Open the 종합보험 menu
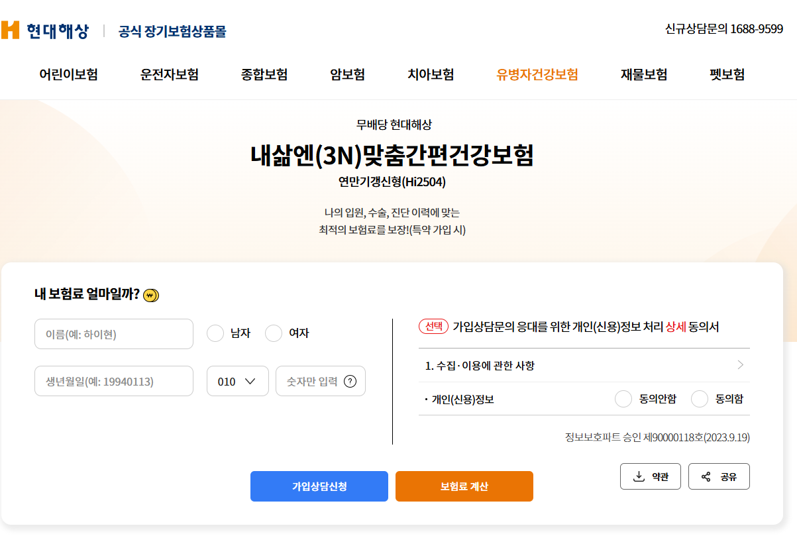The image size is (797, 536). click(x=264, y=74)
